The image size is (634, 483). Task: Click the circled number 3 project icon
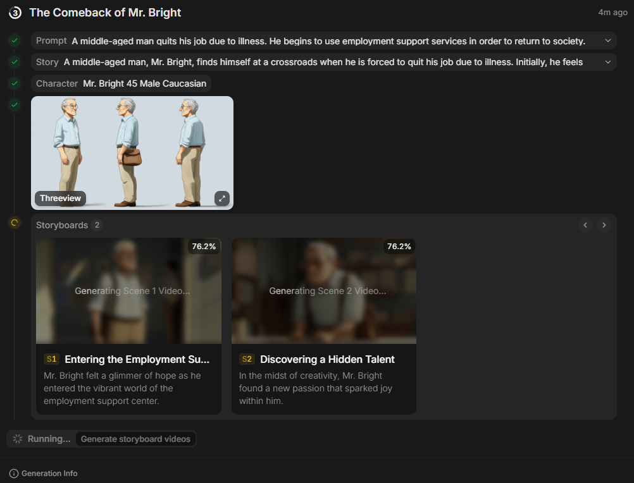pyautogui.click(x=15, y=13)
